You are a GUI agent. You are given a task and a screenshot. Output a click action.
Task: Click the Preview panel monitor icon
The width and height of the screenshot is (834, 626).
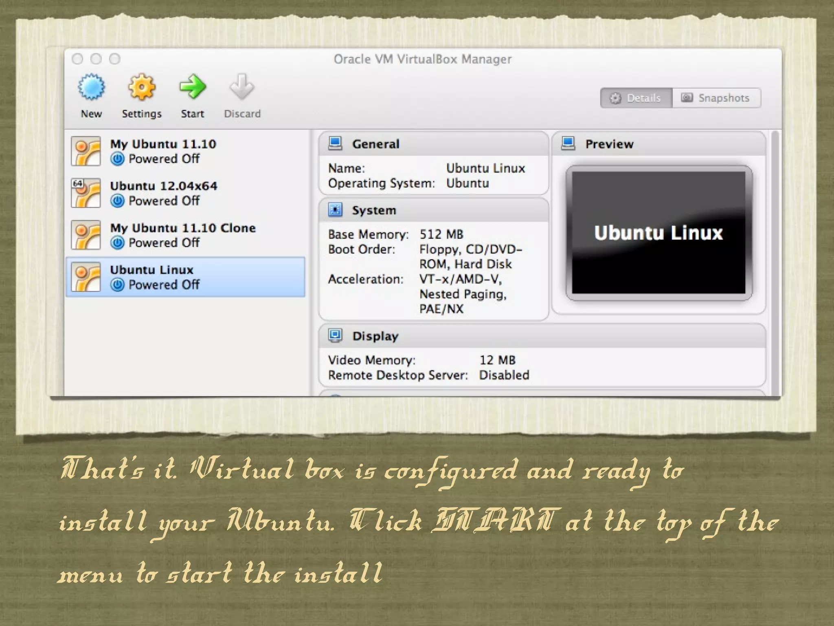point(568,143)
